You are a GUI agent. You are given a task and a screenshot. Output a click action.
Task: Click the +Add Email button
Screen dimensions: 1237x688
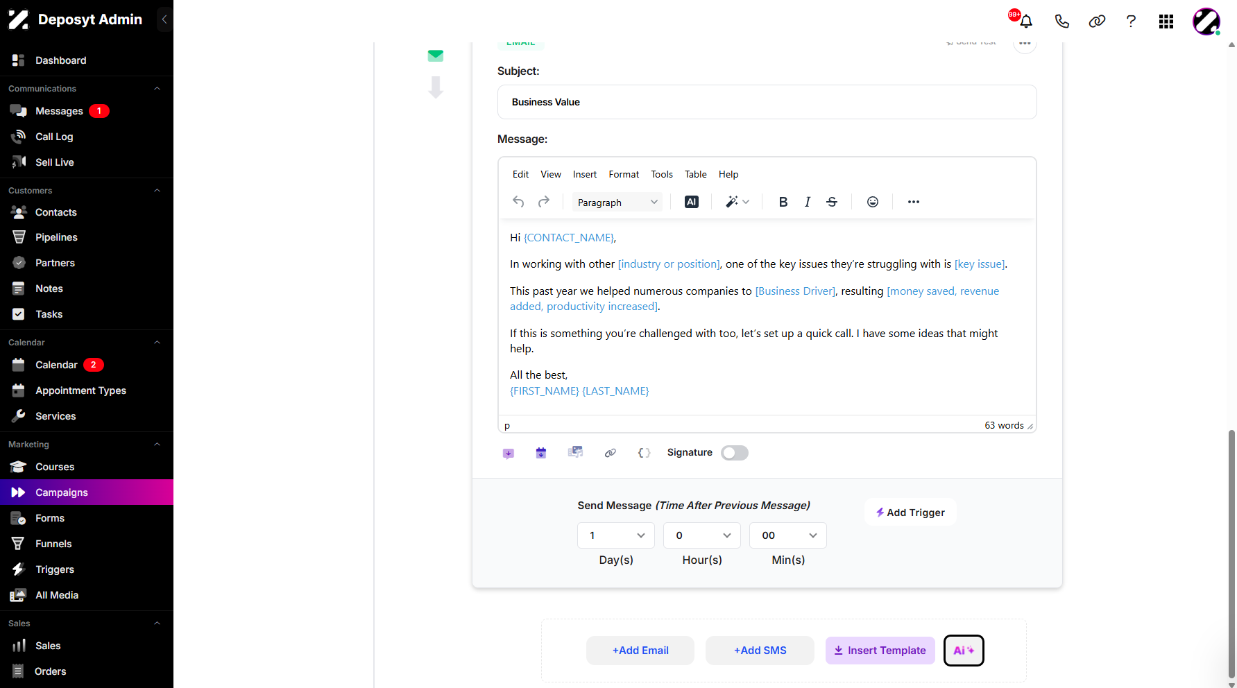point(640,651)
